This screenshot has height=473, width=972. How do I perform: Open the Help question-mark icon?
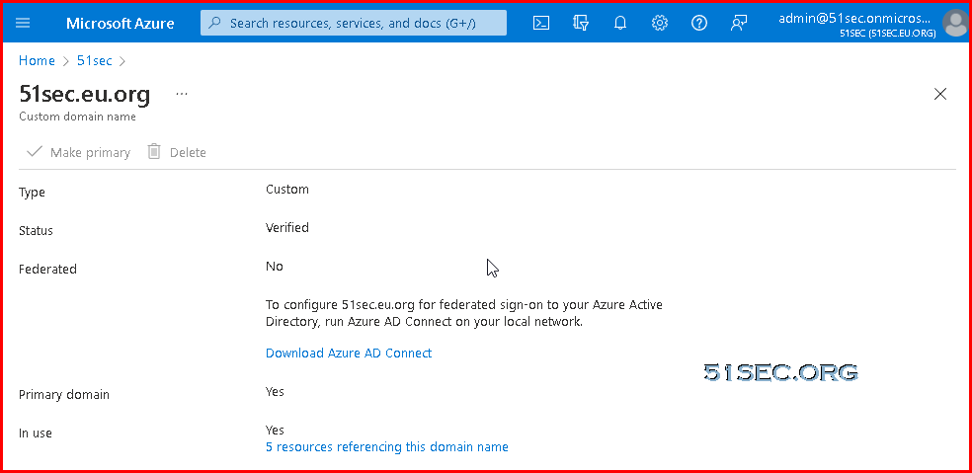pyautogui.click(x=699, y=23)
